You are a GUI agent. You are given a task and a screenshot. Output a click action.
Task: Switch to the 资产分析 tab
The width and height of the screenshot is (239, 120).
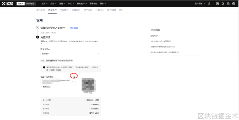click(x=88, y=10)
